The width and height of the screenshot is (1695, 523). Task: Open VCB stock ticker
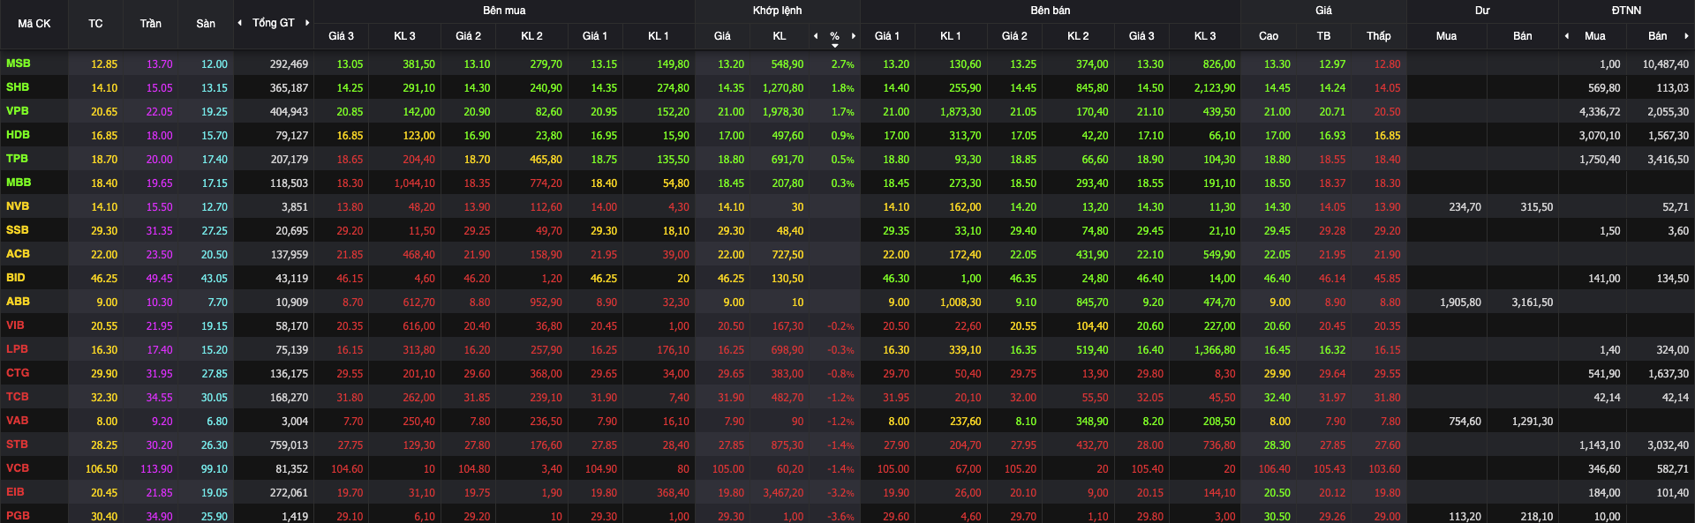pos(18,468)
